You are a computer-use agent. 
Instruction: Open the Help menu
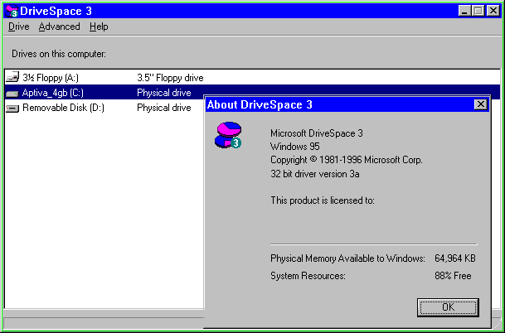[99, 27]
